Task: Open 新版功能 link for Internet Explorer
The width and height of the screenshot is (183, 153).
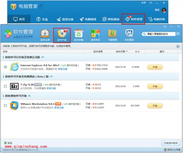Action: 63,69
